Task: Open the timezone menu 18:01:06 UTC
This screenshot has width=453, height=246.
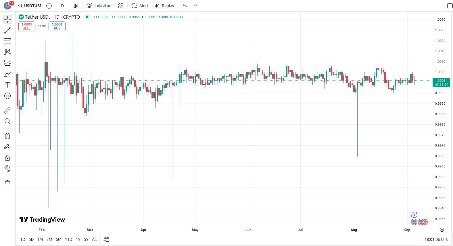Action: click(436, 239)
